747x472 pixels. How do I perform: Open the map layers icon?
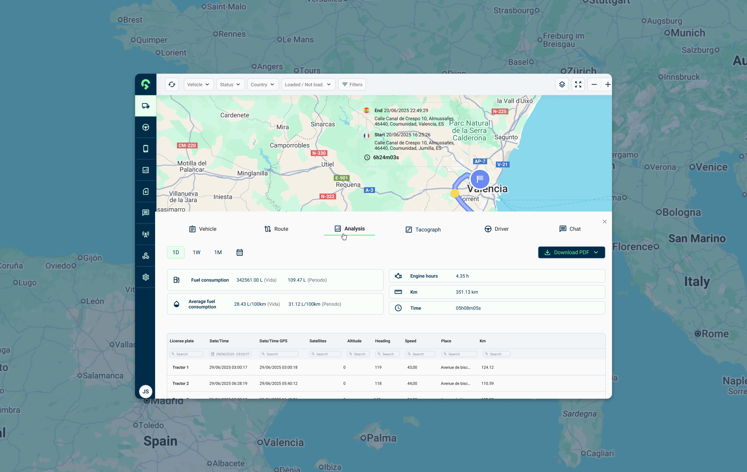point(562,84)
